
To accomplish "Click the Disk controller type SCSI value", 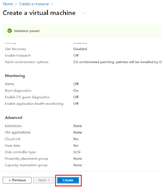I will point(77,152).
